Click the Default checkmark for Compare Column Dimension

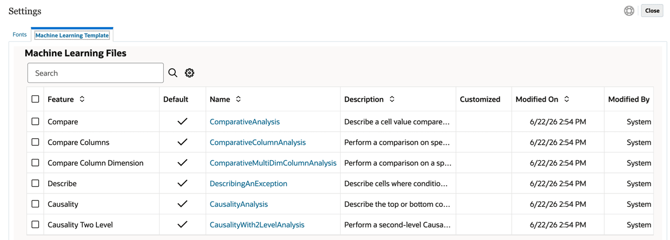(x=182, y=162)
